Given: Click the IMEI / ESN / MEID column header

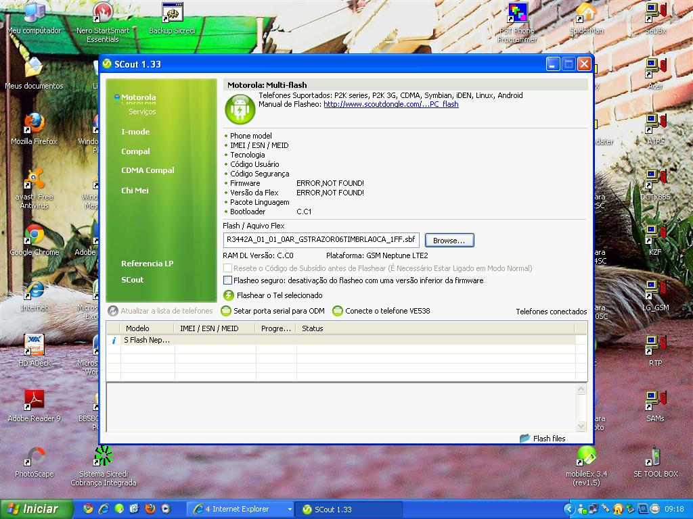Looking at the screenshot, I should 215,328.
